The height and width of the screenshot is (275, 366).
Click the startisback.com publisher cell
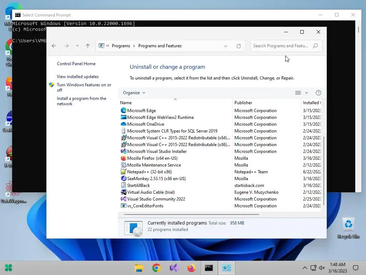pos(249,185)
